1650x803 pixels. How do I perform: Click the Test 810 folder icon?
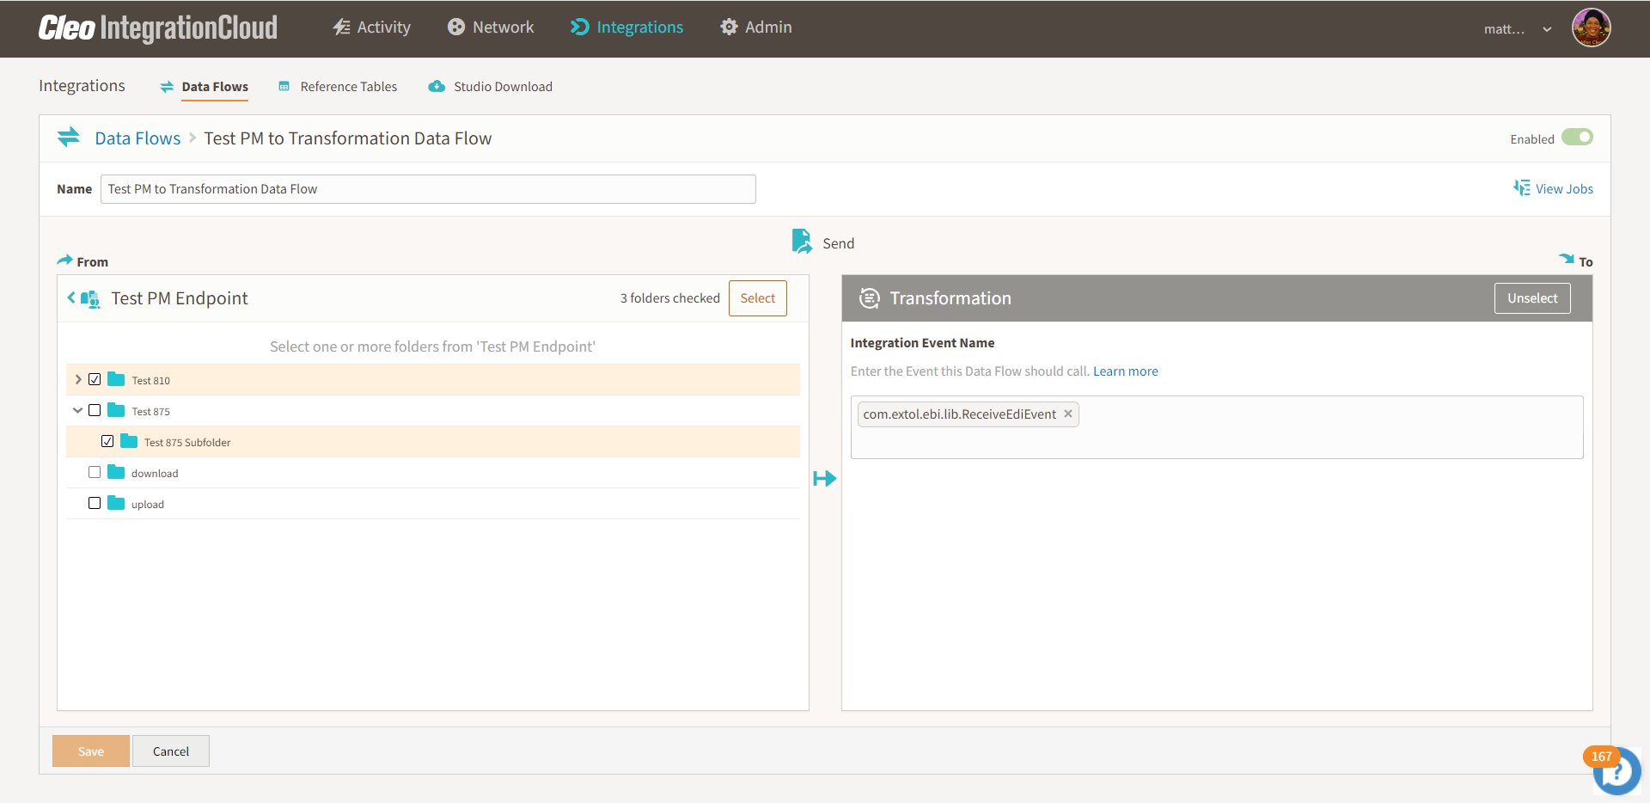pyautogui.click(x=116, y=379)
